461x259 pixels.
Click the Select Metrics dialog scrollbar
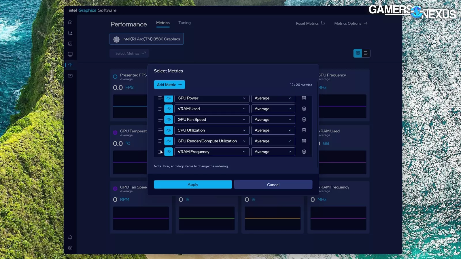pyautogui.click(x=318, y=124)
